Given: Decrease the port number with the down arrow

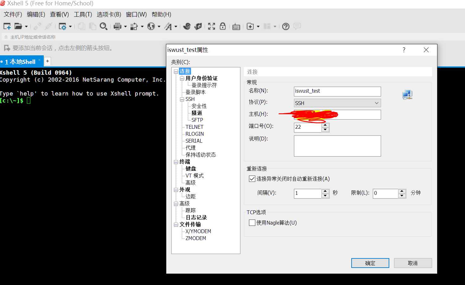Looking at the screenshot, I should click(x=325, y=130).
